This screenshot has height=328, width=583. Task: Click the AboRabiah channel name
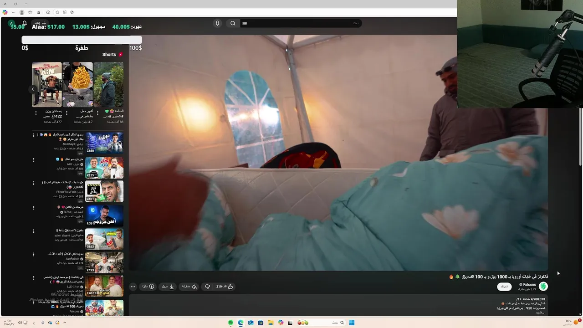pyautogui.click(x=72, y=259)
